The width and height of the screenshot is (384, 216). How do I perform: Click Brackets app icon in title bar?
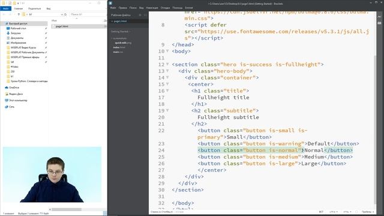[110, 3]
